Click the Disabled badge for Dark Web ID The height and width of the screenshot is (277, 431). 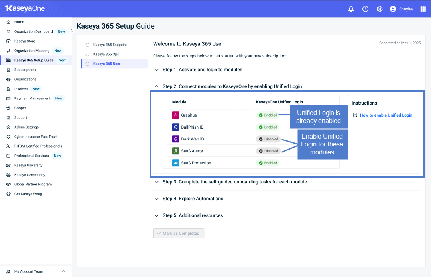[x=268, y=139]
